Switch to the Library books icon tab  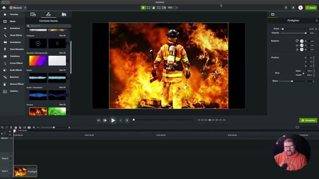point(64,14)
